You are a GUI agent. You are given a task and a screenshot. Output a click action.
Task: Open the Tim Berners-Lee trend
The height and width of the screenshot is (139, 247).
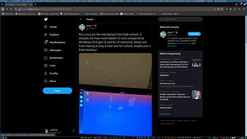click(180, 83)
